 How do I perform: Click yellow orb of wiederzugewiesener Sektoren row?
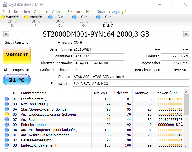click(7, 114)
